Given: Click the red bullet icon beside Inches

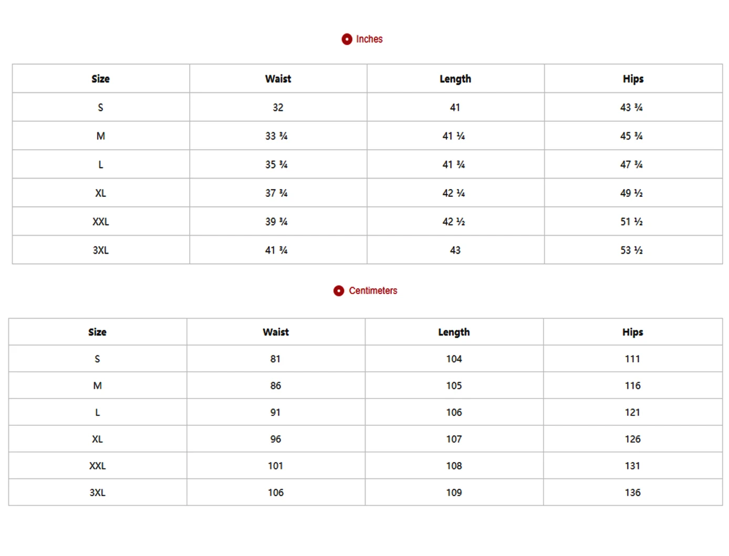Looking at the screenshot, I should pyautogui.click(x=347, y=39).
